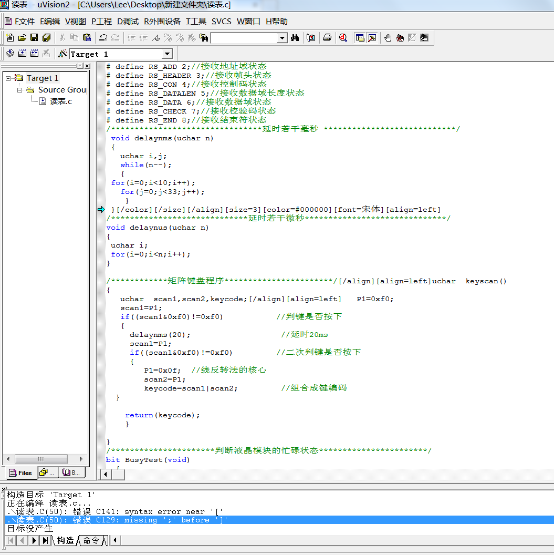Open the W窗口 menu
This screenshot has height=555, width=554.
pos(248,21)
